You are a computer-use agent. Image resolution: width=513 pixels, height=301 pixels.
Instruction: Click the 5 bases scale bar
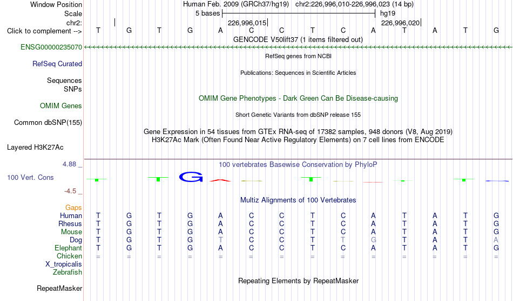(x=299, y=13)
